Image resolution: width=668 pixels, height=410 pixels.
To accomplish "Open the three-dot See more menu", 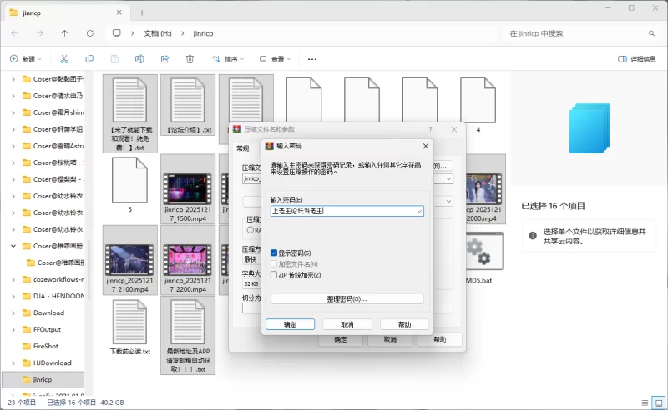I will (x=312, y=59).
